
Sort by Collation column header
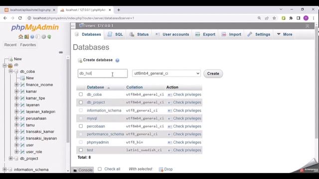(134, 88)
